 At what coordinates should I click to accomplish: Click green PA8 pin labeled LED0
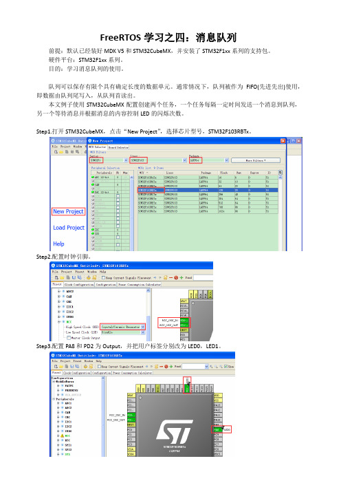[x=217, y=429]
